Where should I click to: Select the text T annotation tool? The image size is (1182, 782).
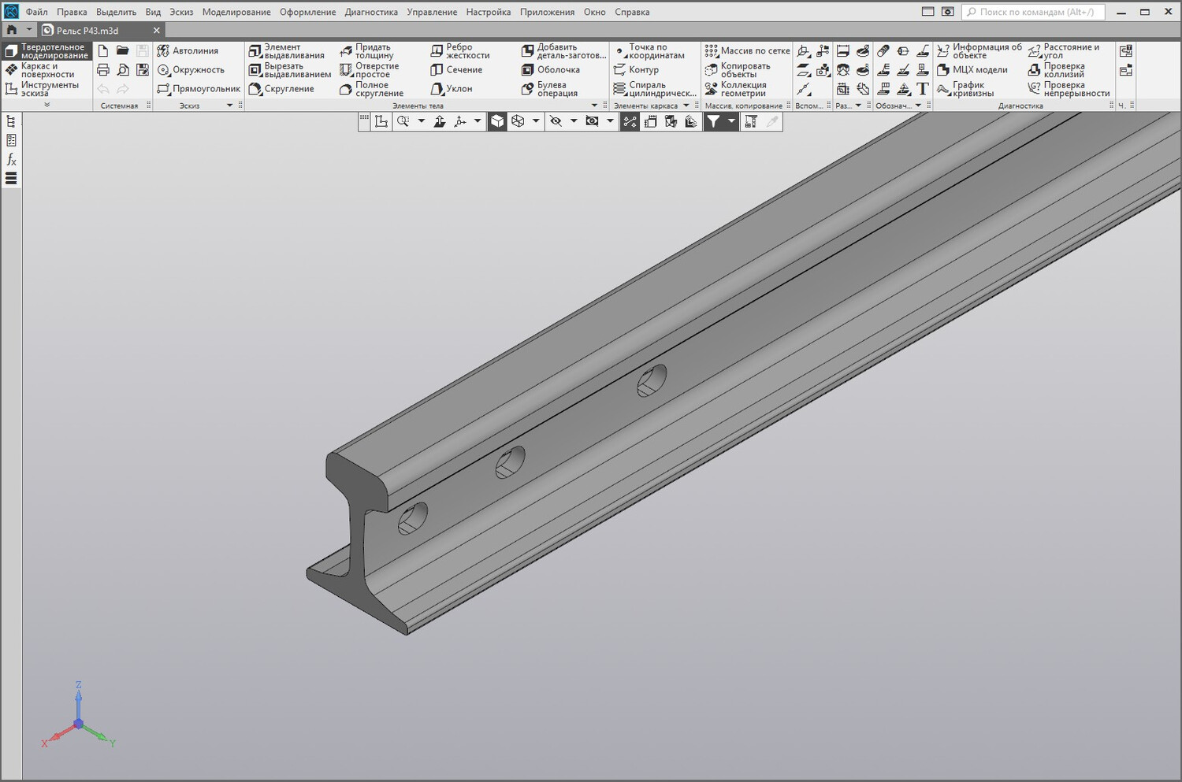pyautogui.click(x=923, y=89)
